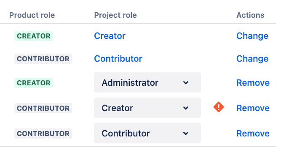Click the chevron arrow in Creator dropdown
Image resolution: width=289 pixels, height=158 pixels.
click(x=186, y=108)
